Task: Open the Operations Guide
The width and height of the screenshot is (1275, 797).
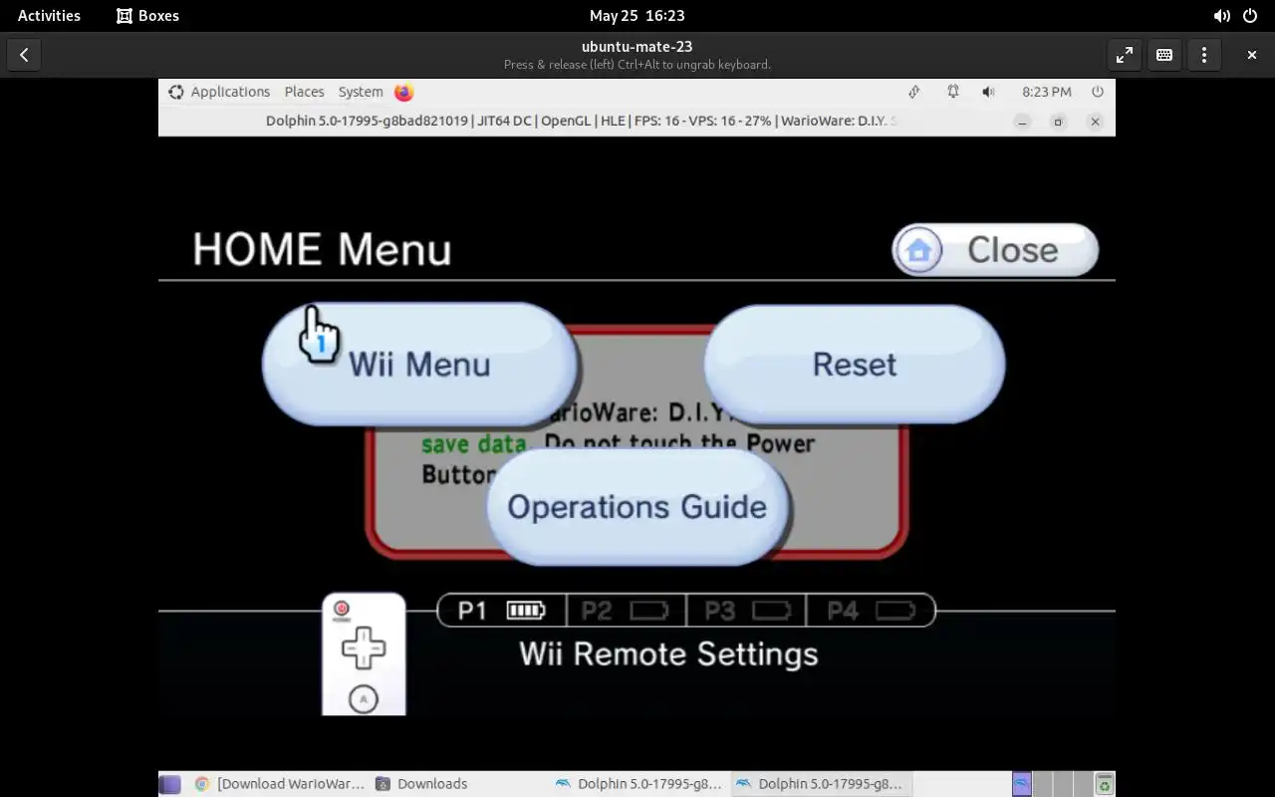Action: point(637,506)
